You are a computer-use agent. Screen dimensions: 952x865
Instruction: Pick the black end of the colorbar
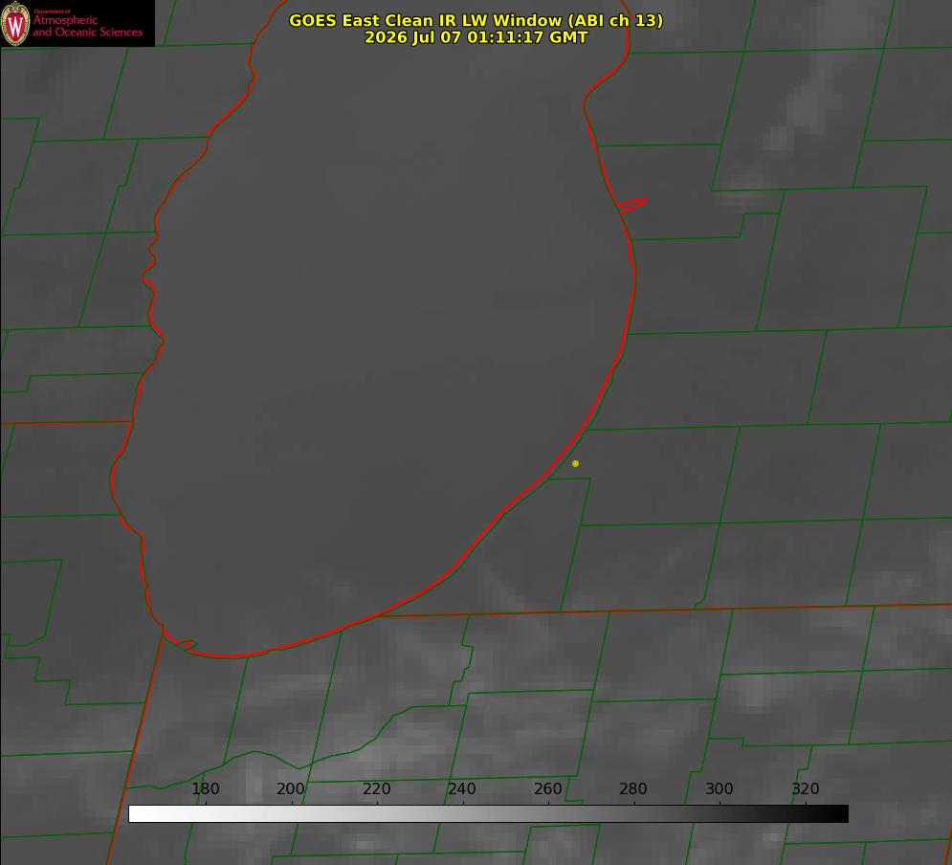click(x=840, y=814)
